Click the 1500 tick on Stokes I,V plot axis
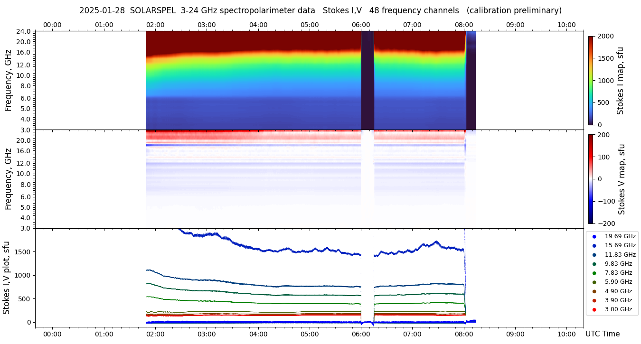This screenshot has width=641, height=344. tap(23, 252)
